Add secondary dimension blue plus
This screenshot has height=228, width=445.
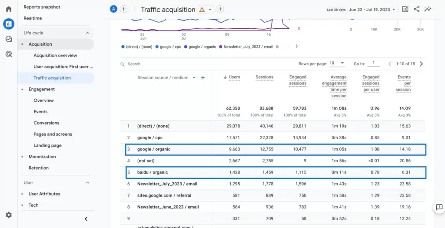coord(203,77)
